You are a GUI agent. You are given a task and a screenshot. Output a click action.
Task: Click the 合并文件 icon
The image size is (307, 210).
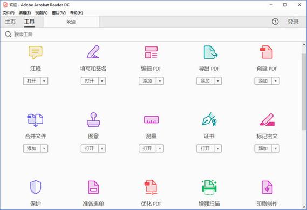click(x=35, y=120)
